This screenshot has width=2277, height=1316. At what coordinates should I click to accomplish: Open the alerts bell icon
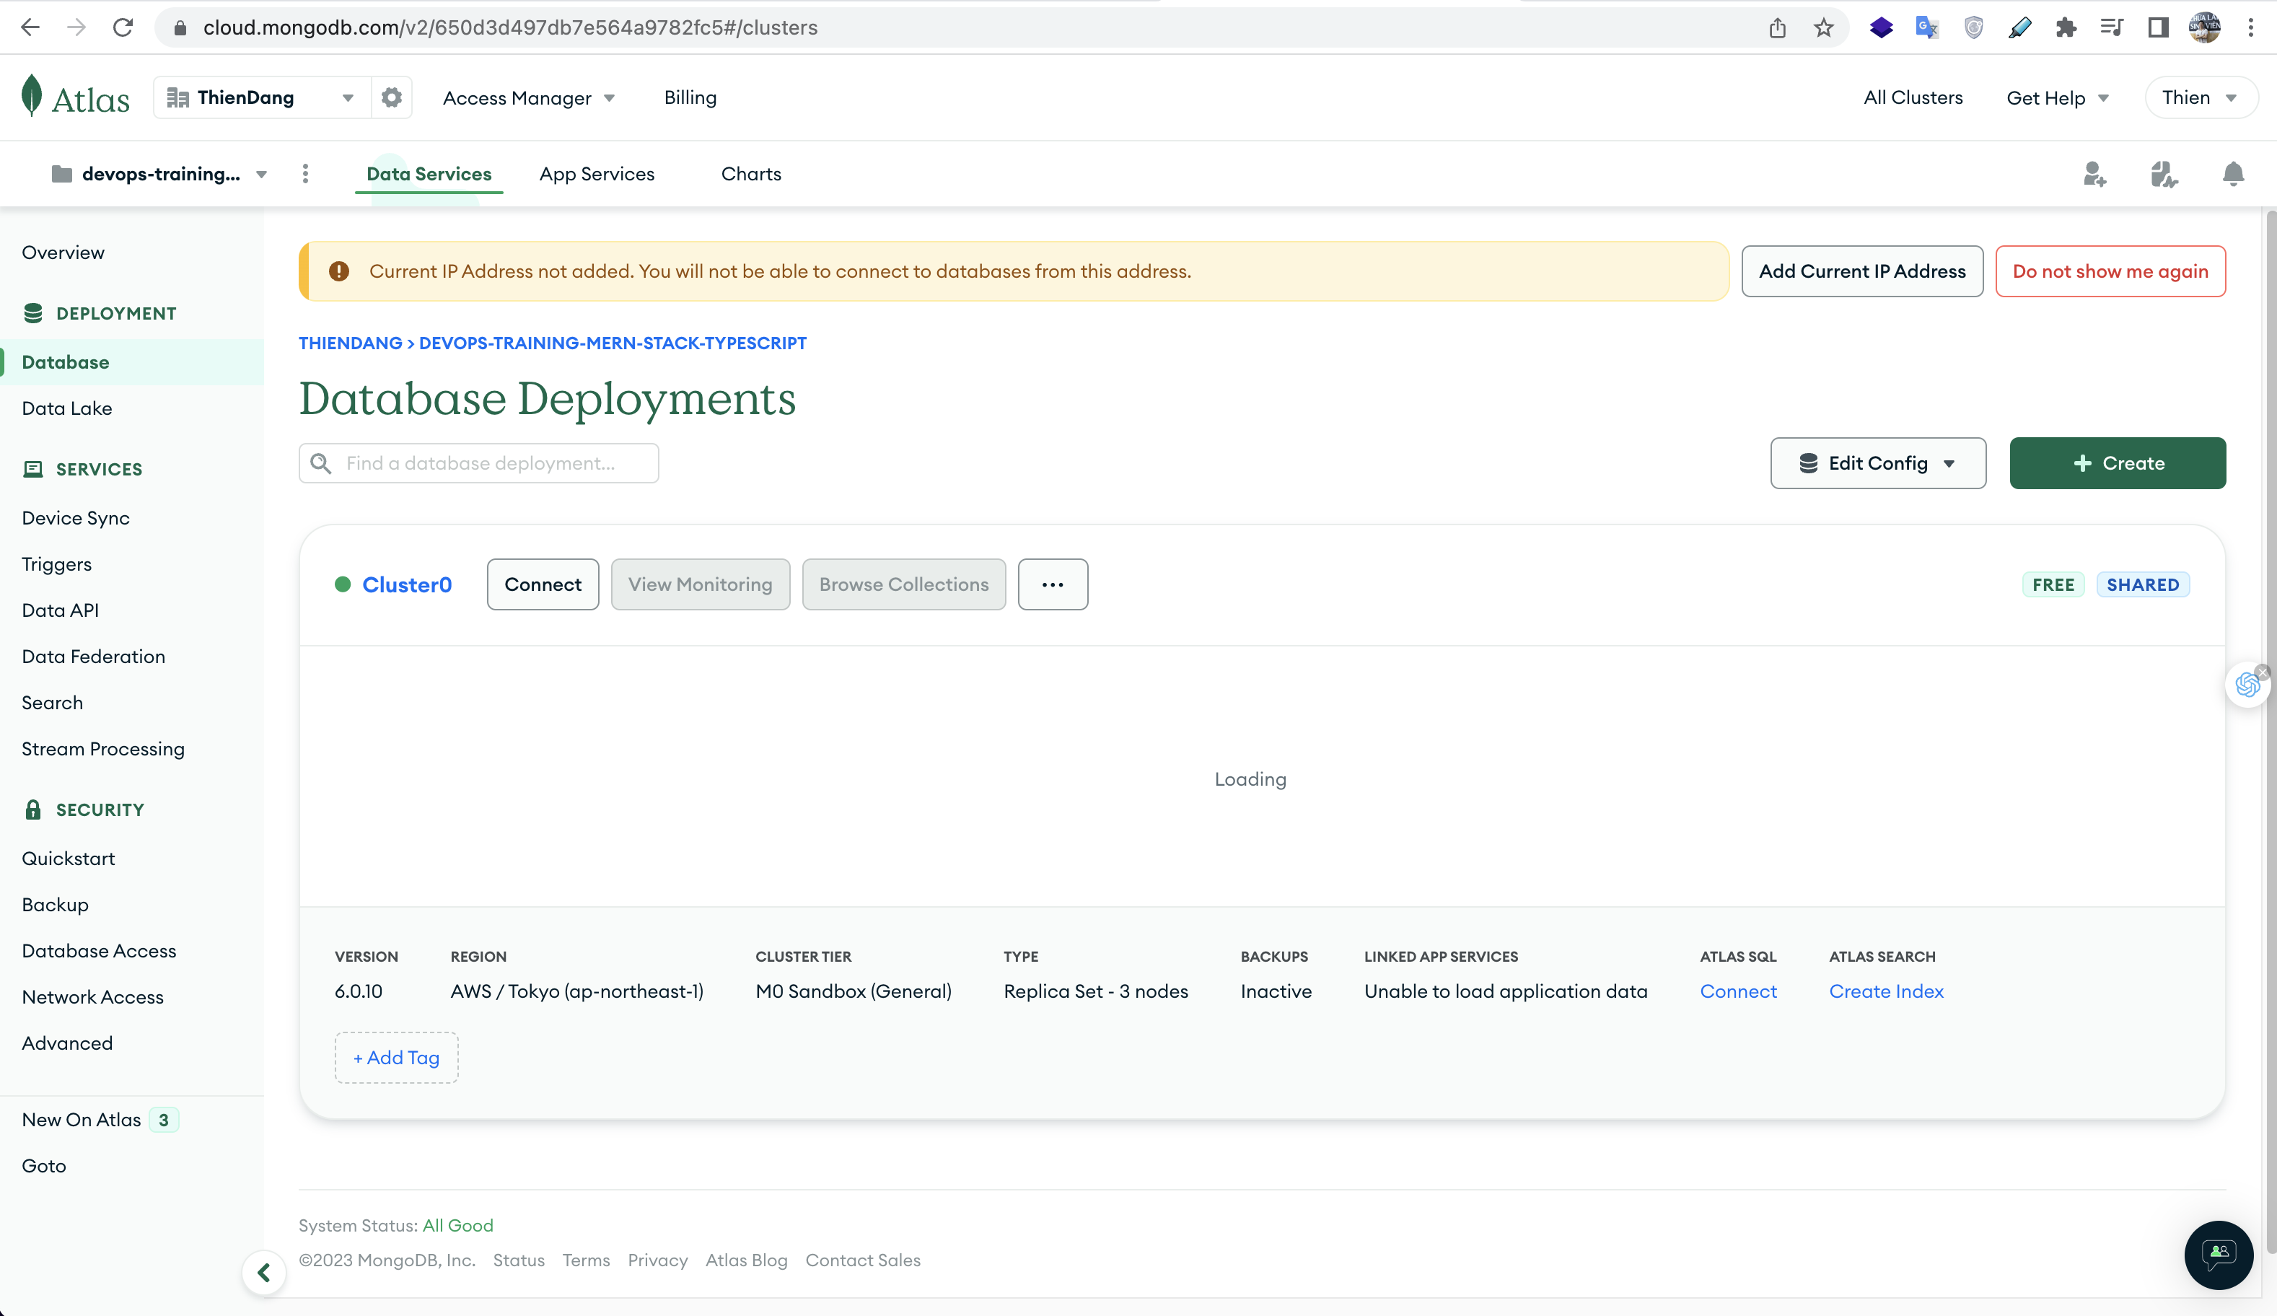(x=2233, y=174)
